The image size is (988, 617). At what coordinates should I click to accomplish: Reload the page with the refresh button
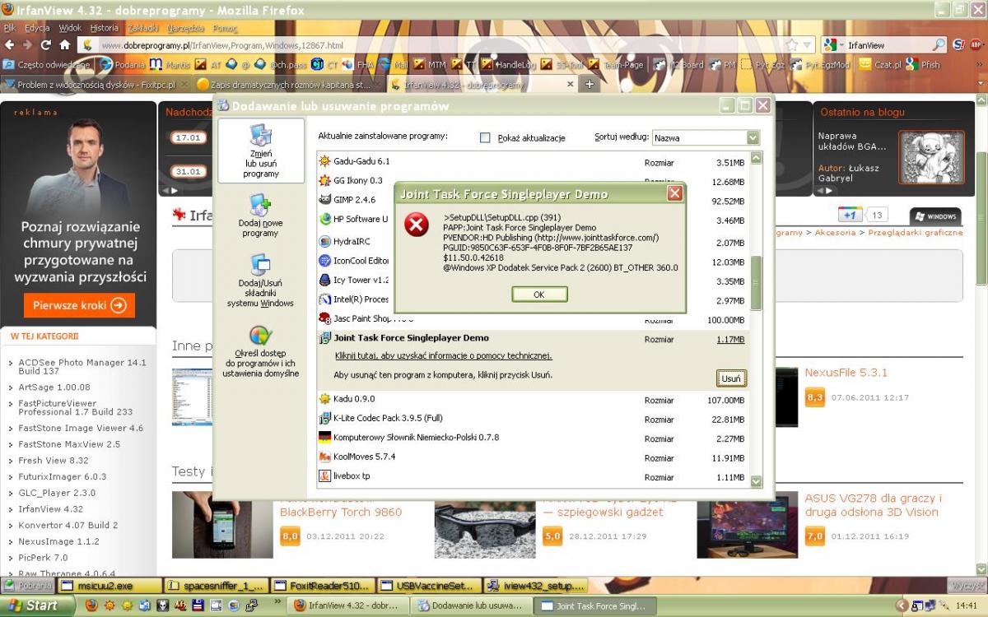[x=45, y=45]
